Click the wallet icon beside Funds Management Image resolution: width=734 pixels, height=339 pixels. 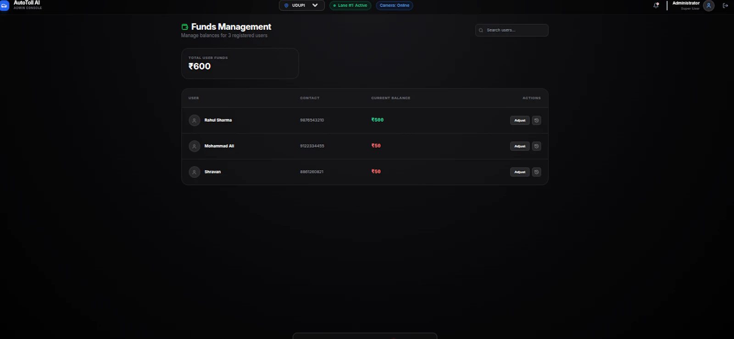point(185,27)
